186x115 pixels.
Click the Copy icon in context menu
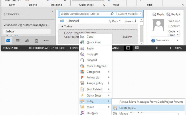point(82,37)
